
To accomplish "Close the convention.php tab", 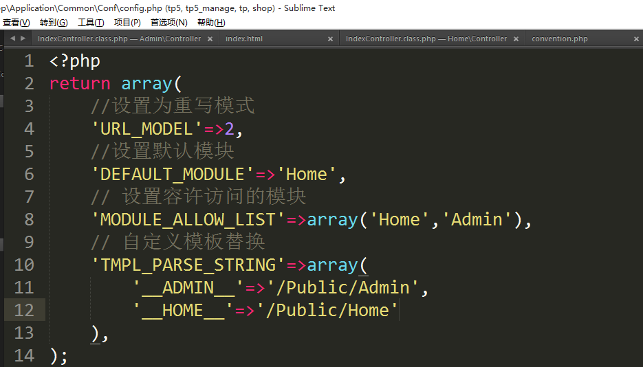I will (633, 38).
